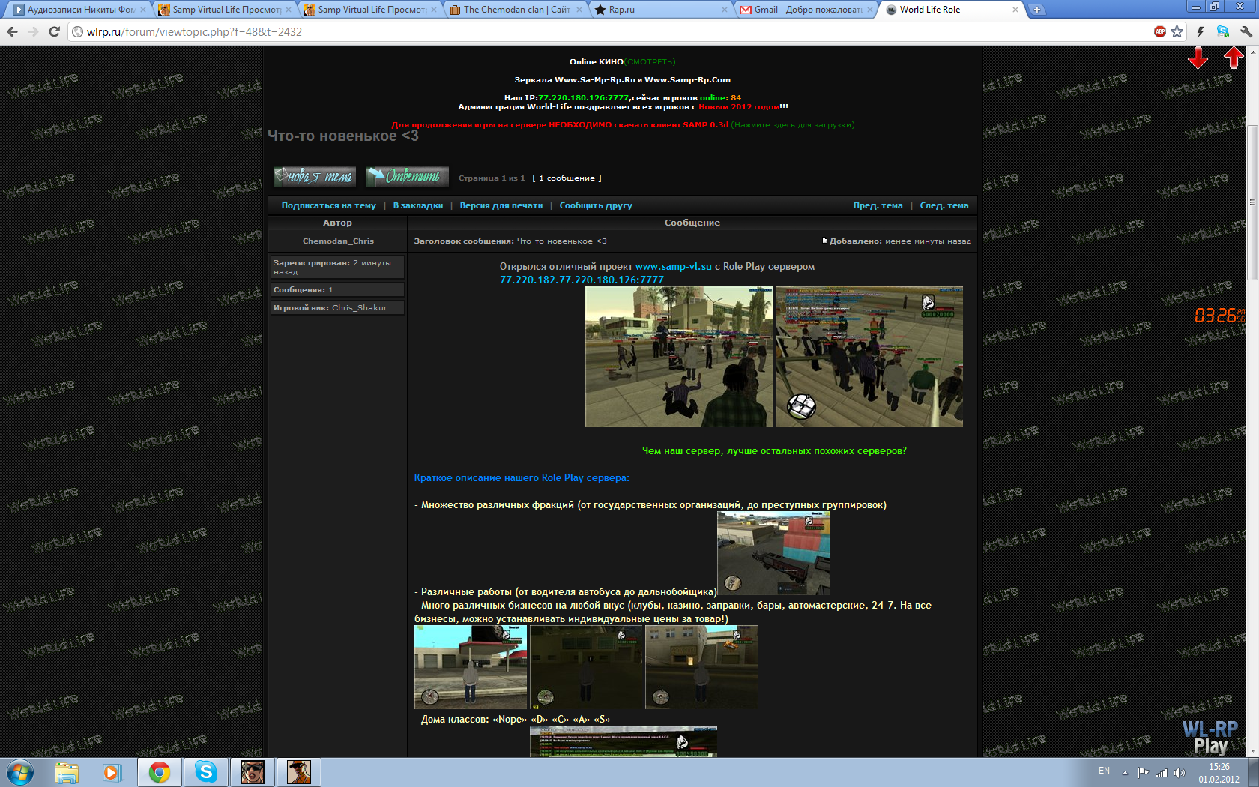Open the Adblock Plus extension icon
The image size is (1259, 787).
(x=1160, y=31)
